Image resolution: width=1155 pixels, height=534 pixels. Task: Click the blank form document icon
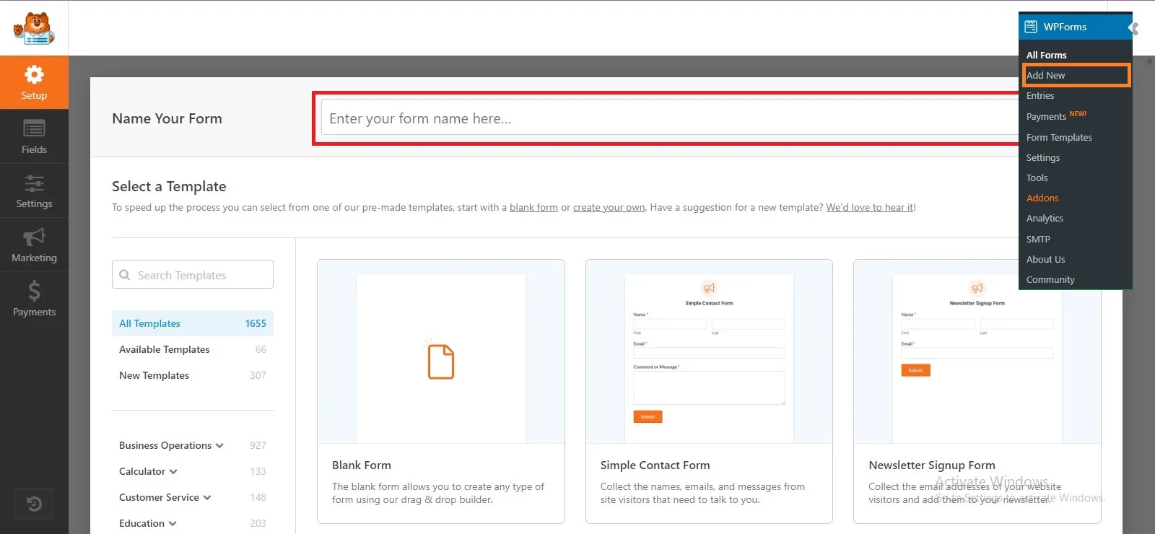(440, 361)
